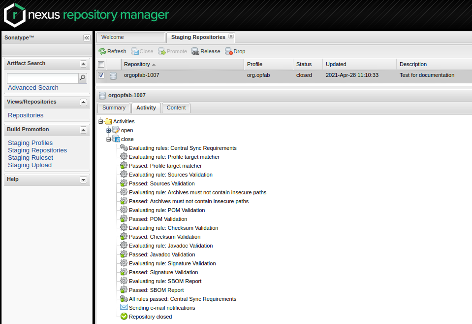Screen dimensions: 472x324
Task: Click the icon beside Passed: Signature Validation
Action: pyautogui.click(x=124, y=272)
